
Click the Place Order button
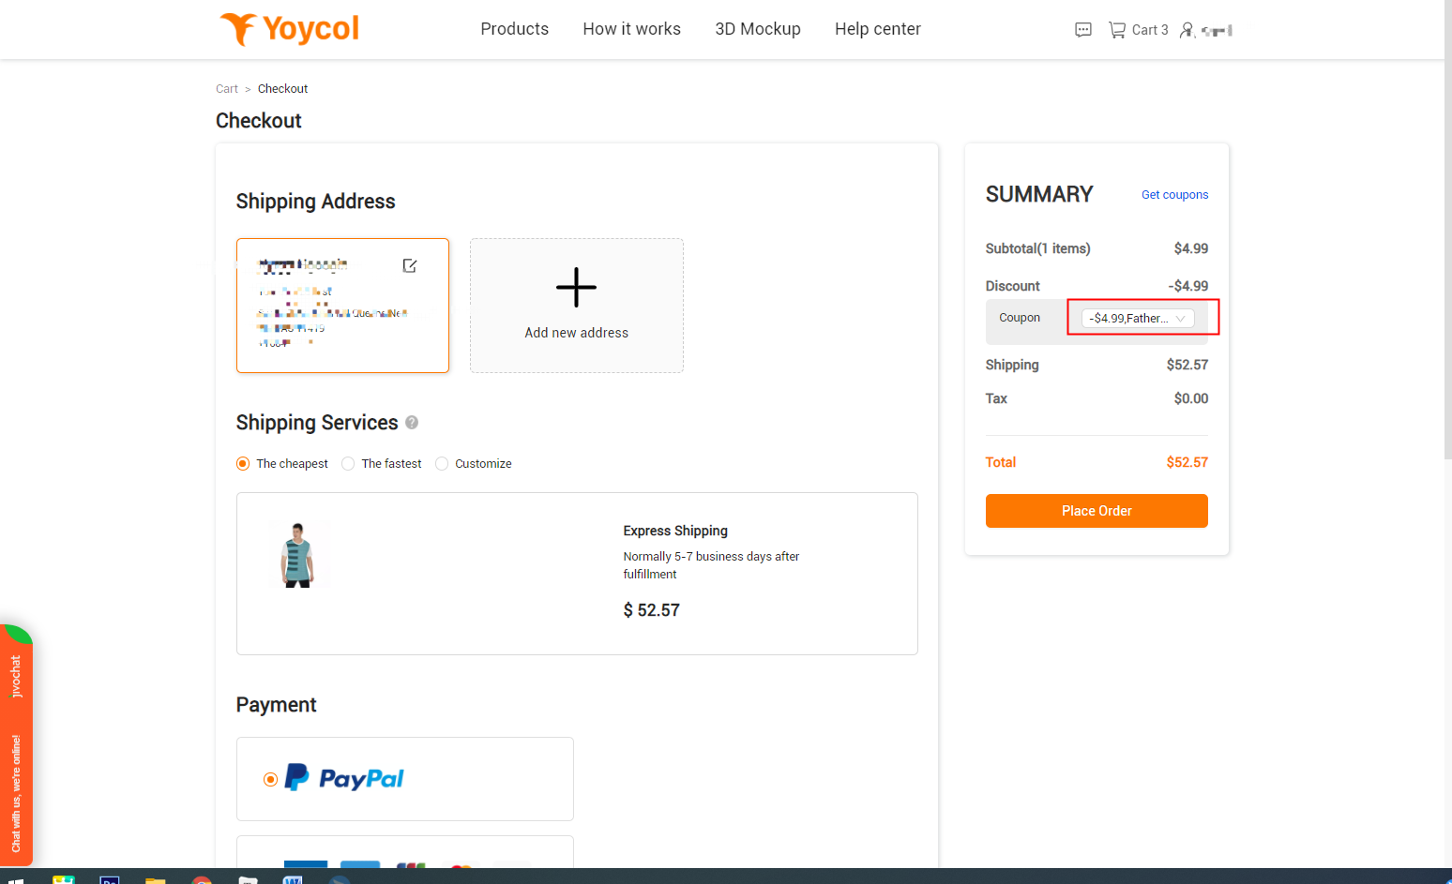click(x=1096, y=511)
